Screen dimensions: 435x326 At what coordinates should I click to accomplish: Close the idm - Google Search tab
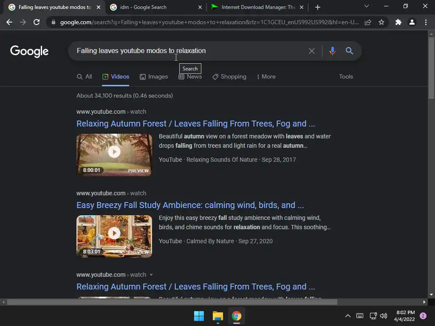(200, 7)
